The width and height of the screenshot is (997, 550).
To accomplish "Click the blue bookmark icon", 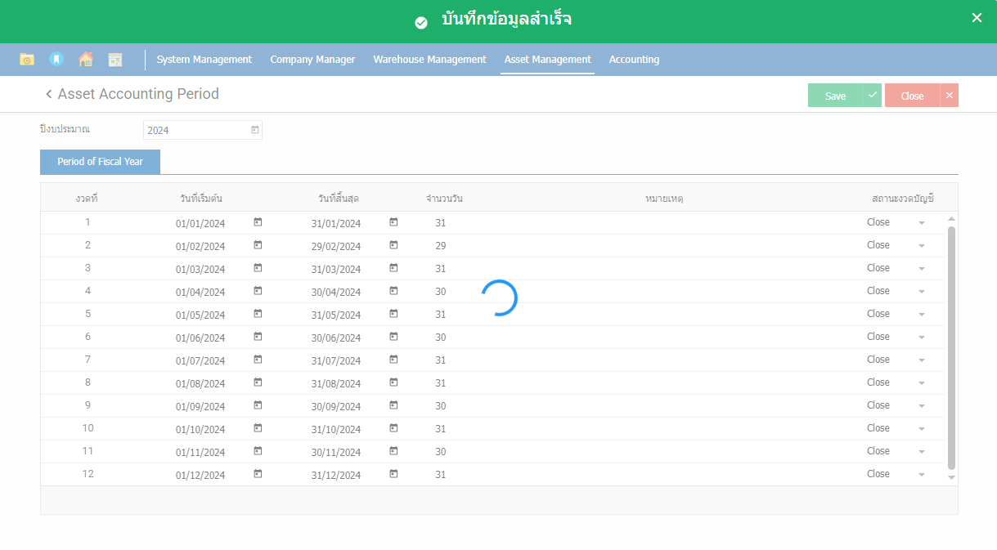I will coord(56,60).
